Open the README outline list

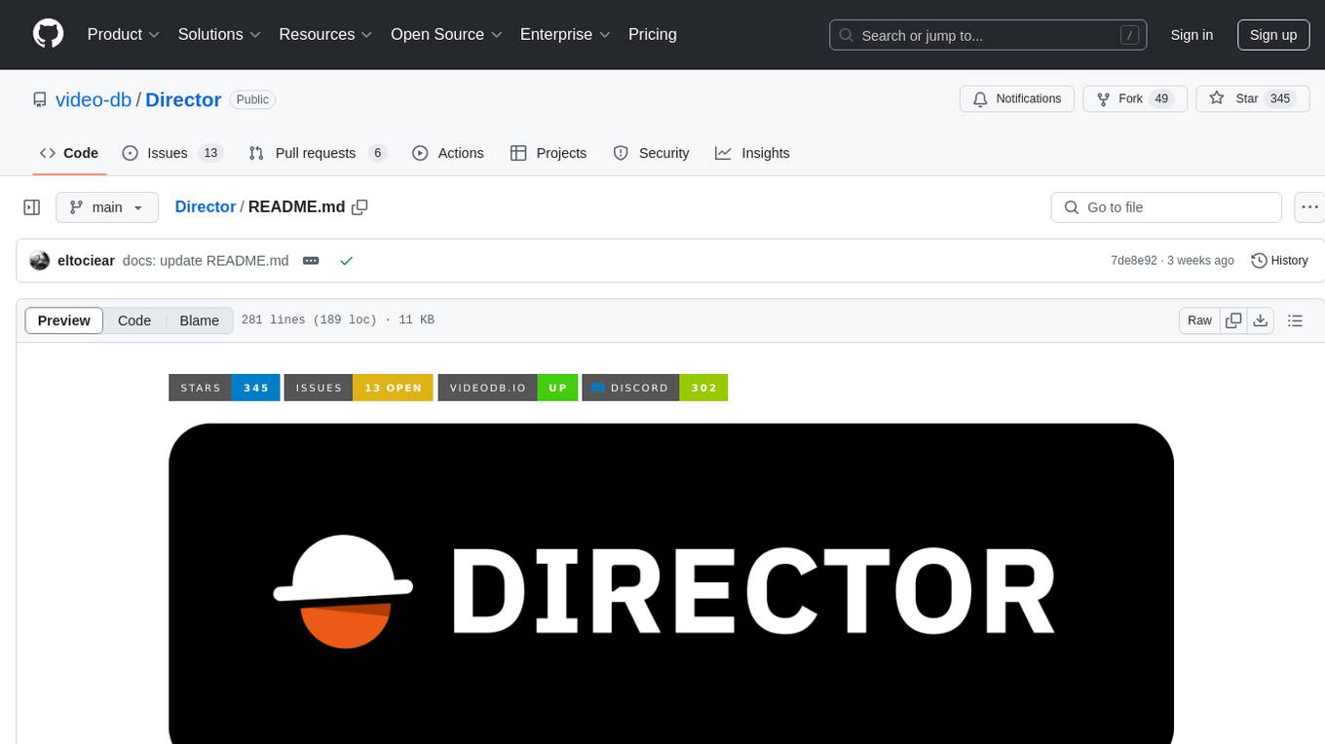tap(1295, 320)
